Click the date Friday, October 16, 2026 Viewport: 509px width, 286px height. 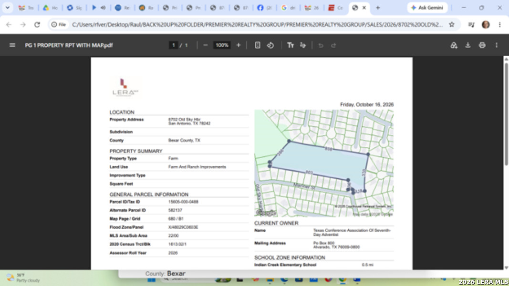pos(367,104)
